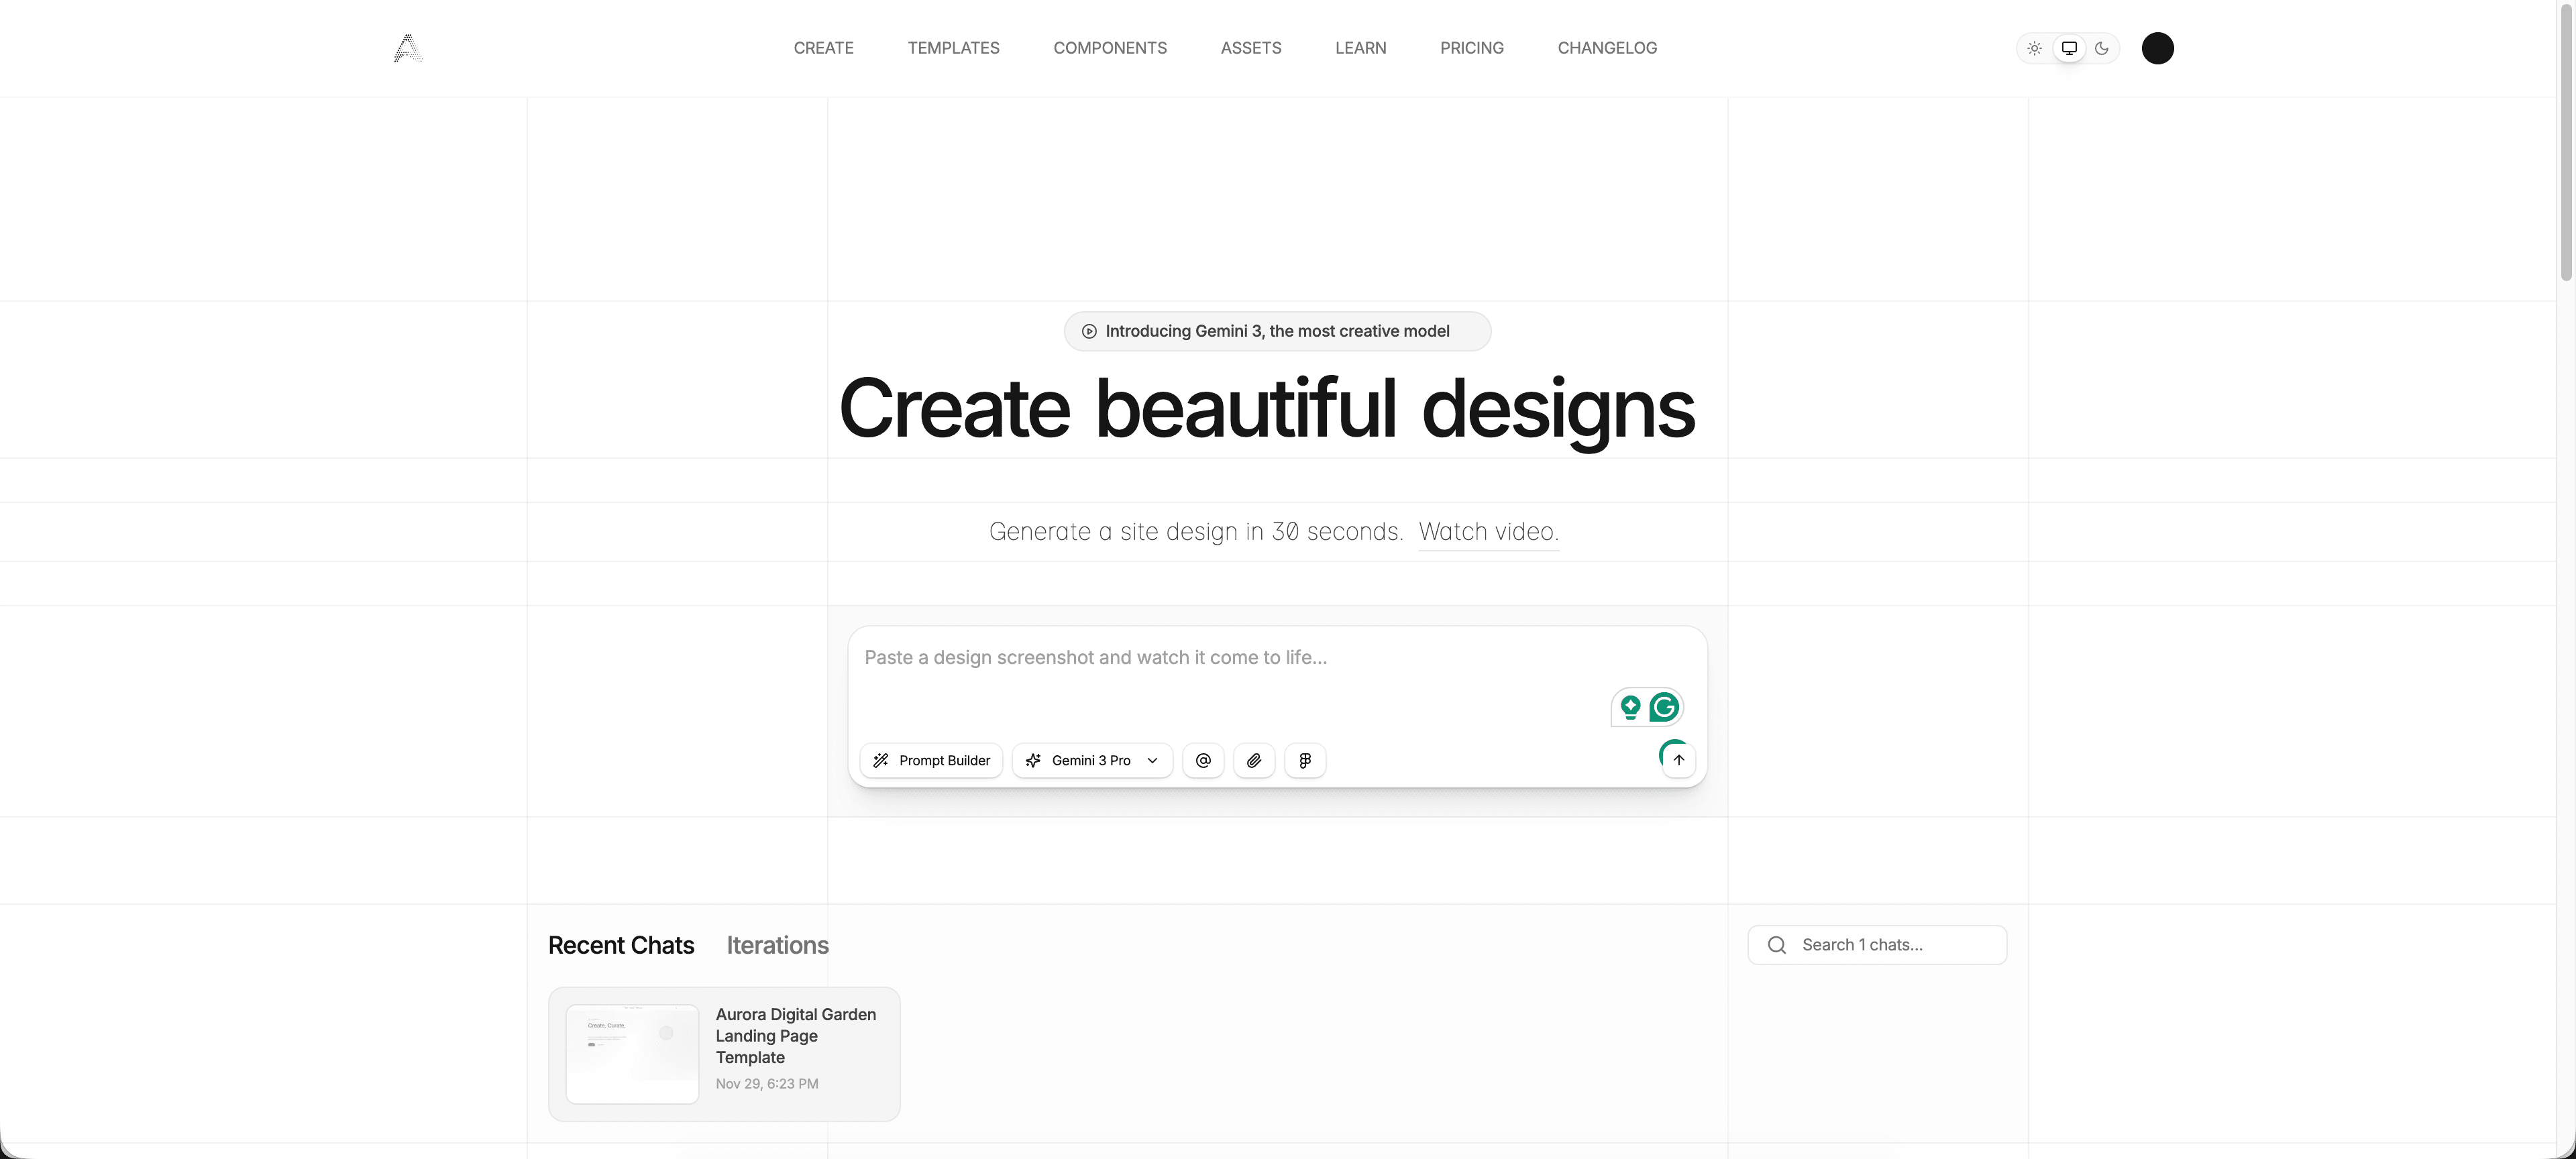Click the Introducing Gemini 3 announcement pill

1277,331
